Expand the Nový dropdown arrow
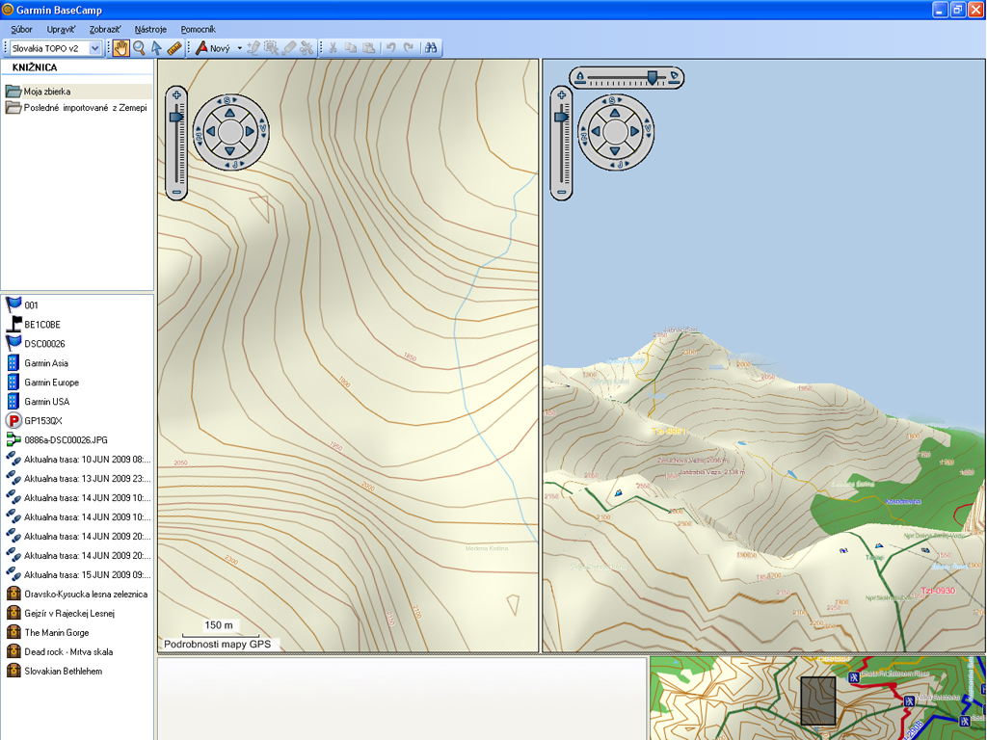The width and height of the screenshot is (987, 740). [x=240, y=48]
